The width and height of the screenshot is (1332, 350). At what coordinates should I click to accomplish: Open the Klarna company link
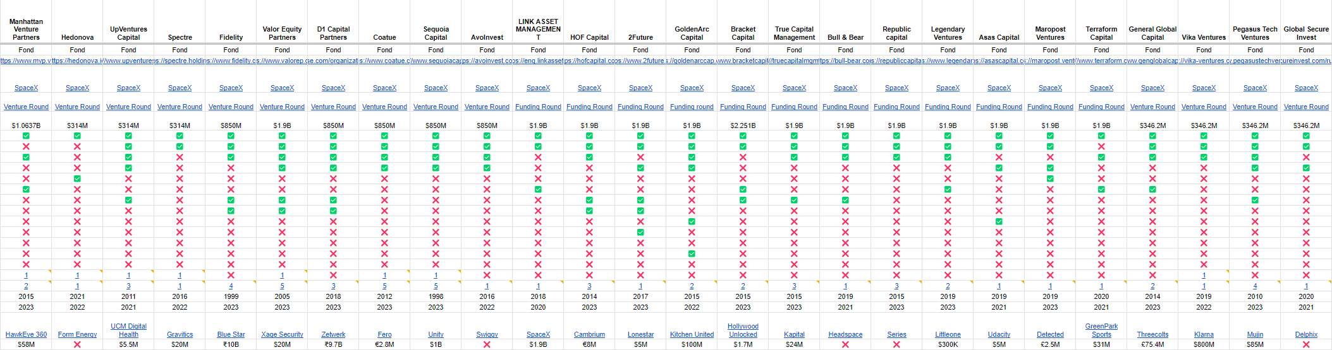coord(1204,335)
